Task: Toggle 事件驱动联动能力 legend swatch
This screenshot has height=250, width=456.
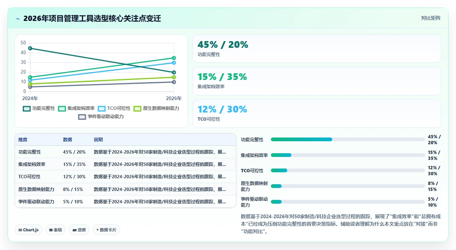Action: 82,117
